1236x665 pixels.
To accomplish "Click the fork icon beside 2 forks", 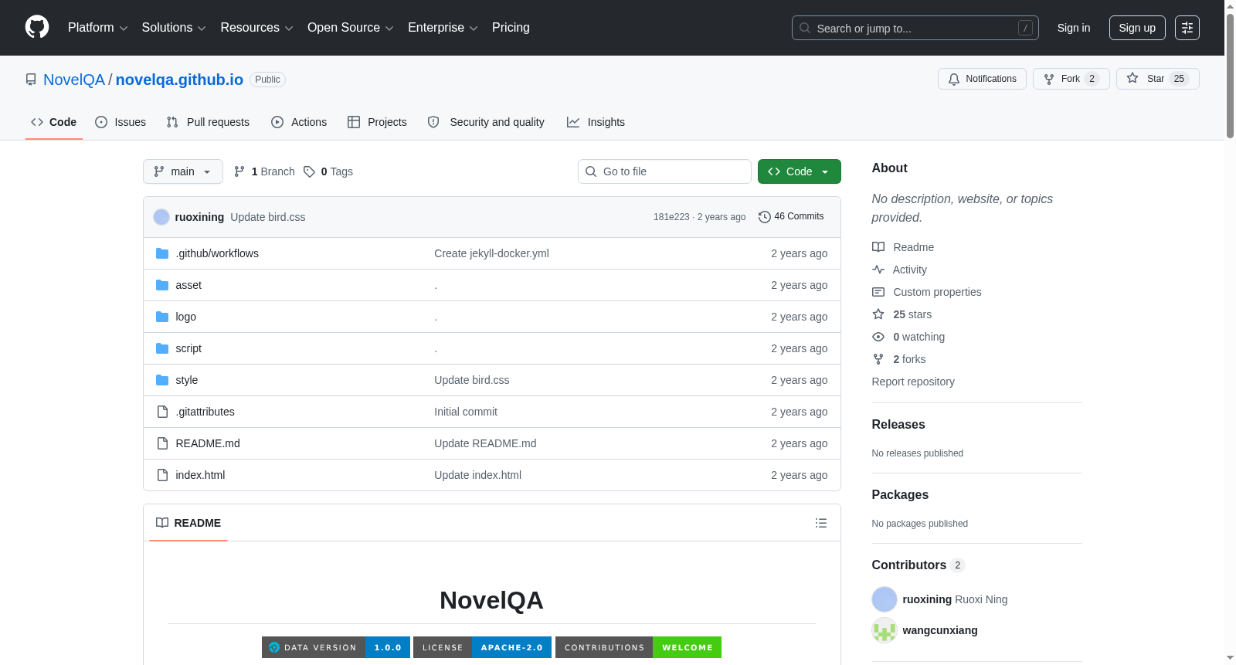I will click(878, 359).
